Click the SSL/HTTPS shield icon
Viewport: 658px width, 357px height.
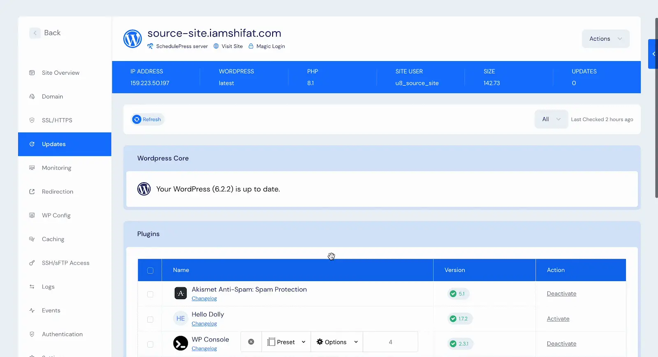tap(32, 121)
